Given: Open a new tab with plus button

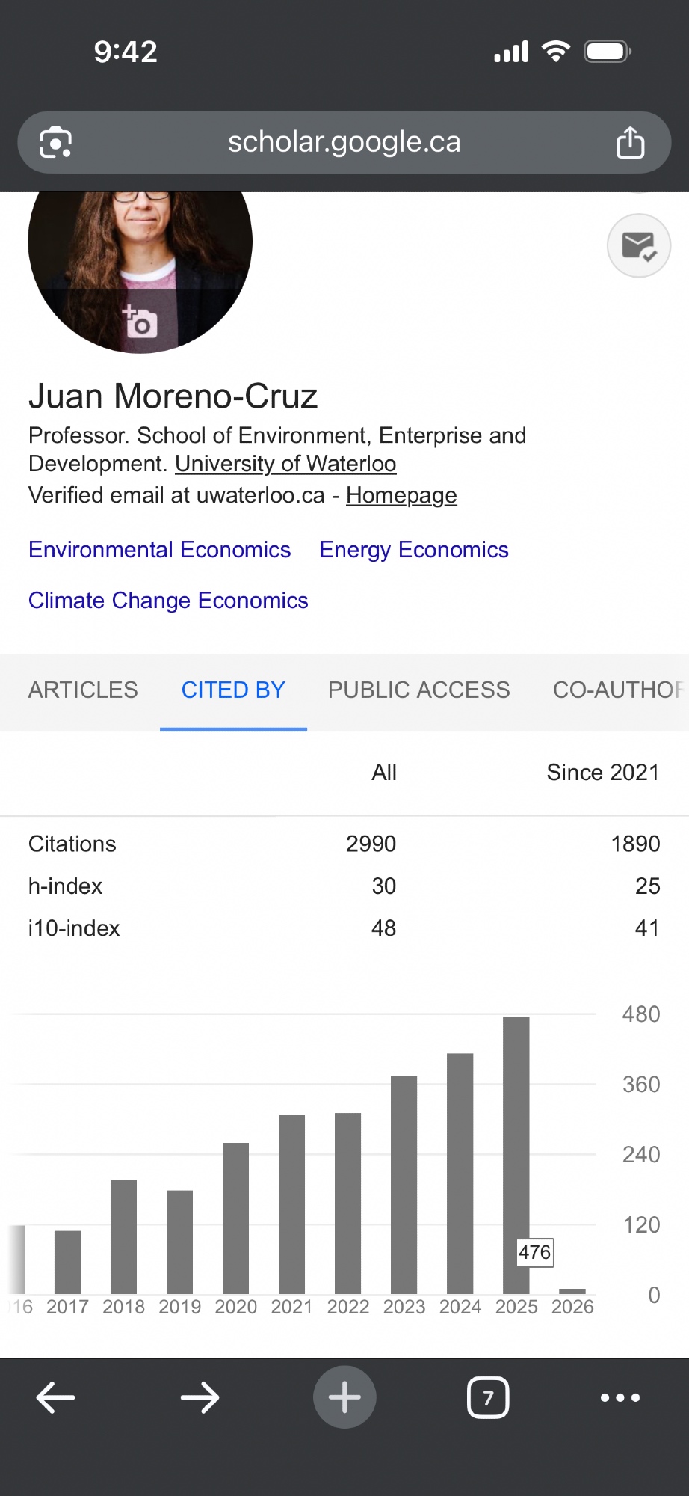Looking at the screenshot, I should coord(344,1397).
